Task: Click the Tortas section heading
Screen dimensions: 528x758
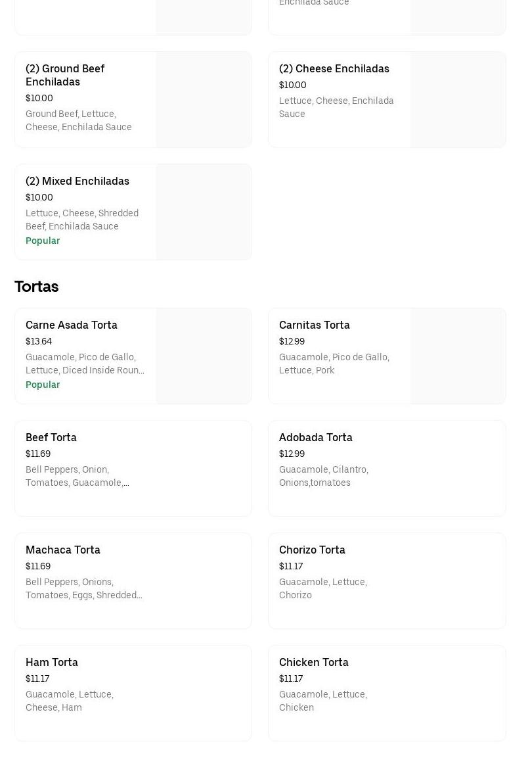Action: [37, 287]
